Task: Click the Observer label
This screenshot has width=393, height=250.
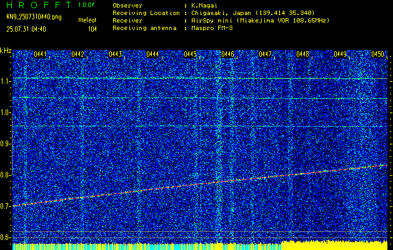Action: pos(127,6)
